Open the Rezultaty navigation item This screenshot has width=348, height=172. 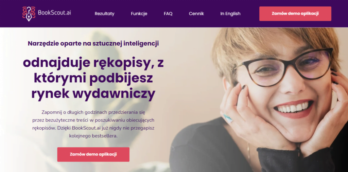tap(104, 14)
